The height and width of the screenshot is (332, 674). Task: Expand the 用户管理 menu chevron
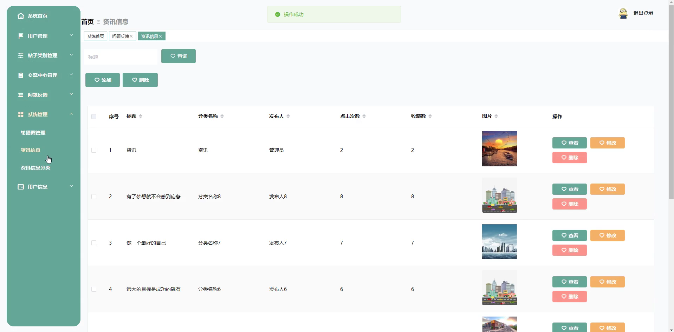click(x=71, y=35)
